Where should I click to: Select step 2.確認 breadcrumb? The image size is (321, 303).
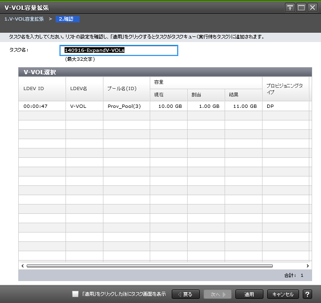coord(67,19)
